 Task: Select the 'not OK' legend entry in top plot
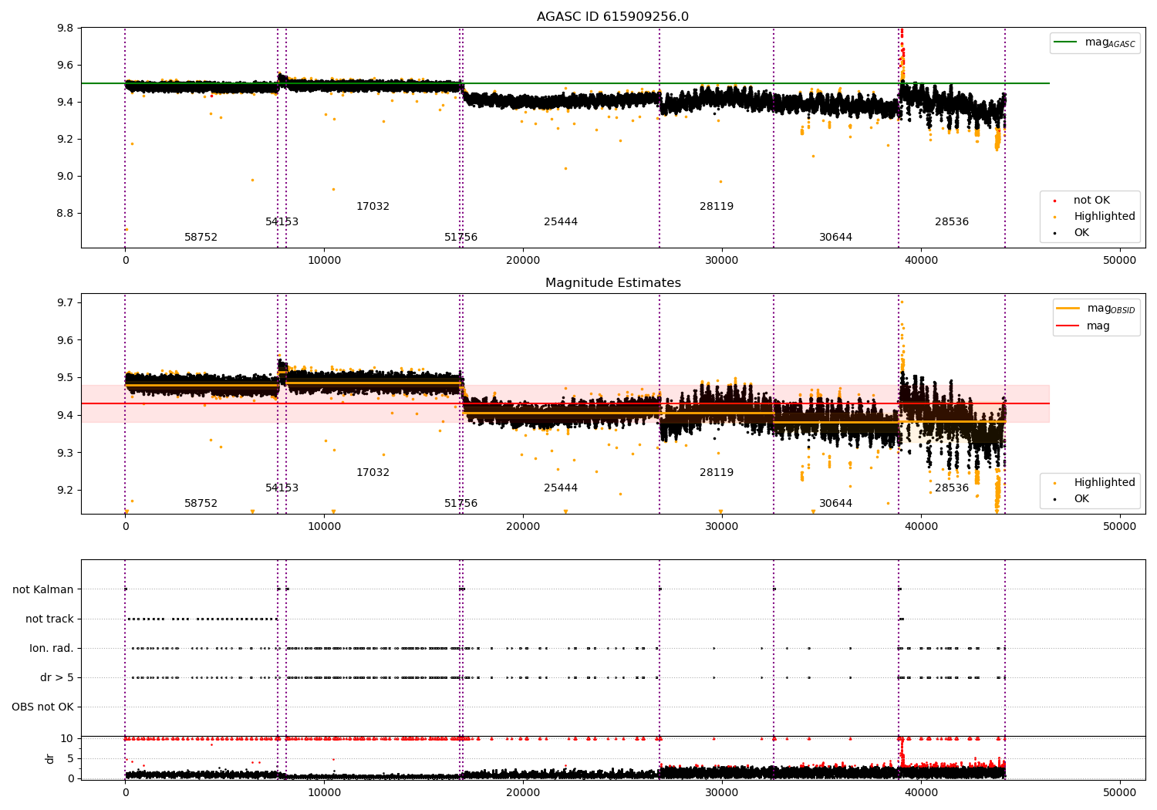point(1091,201)
